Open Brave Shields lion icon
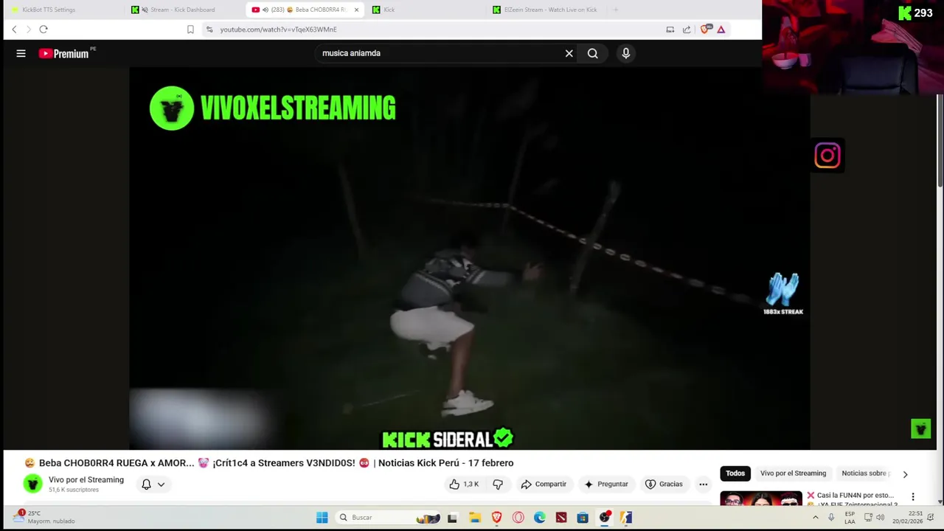 pyautogui.click(x=705, y=29)
